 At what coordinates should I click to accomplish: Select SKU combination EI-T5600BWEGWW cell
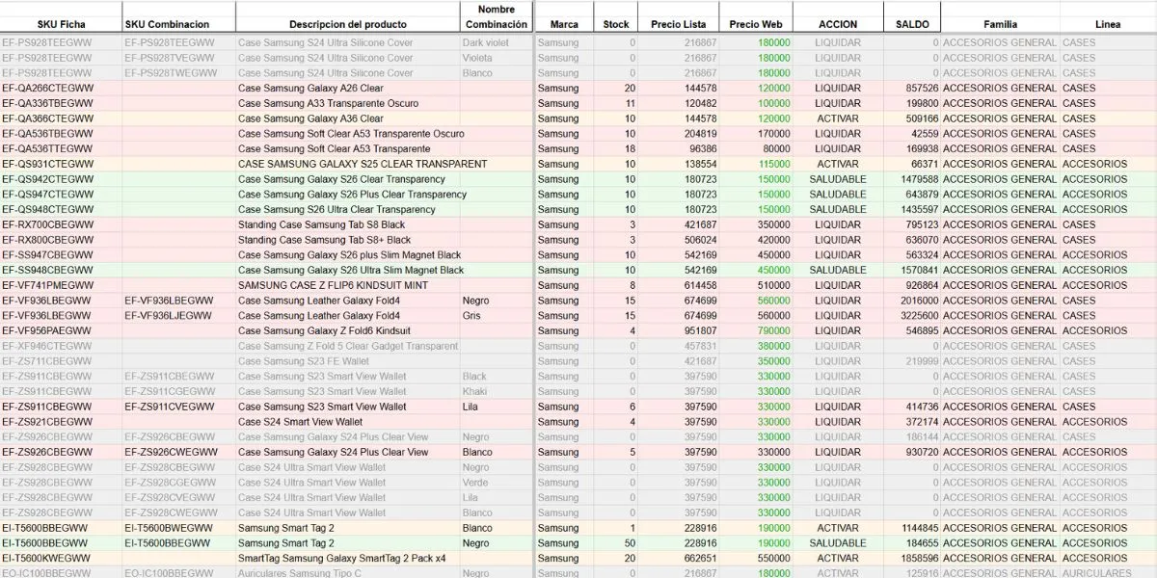coord(169,528)
